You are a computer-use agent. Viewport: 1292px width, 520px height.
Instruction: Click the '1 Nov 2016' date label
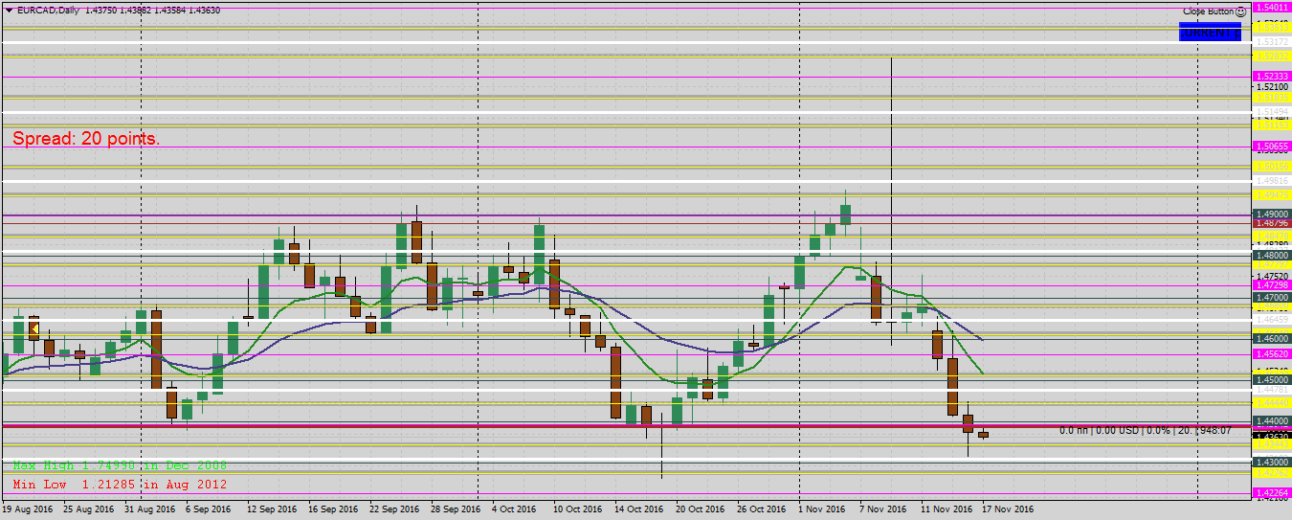point(821,509)
